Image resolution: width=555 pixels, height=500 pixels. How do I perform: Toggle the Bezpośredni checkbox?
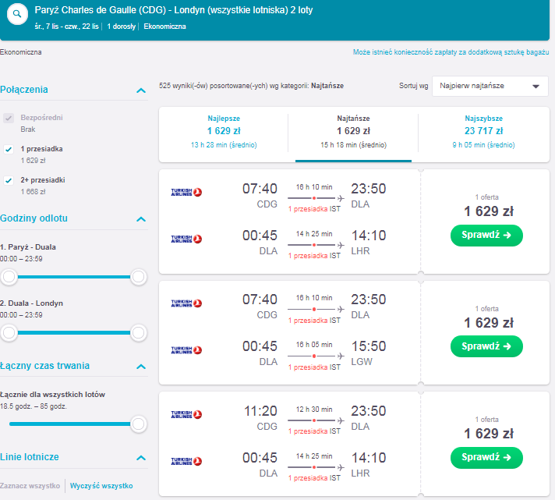click(x=9, y=118)
